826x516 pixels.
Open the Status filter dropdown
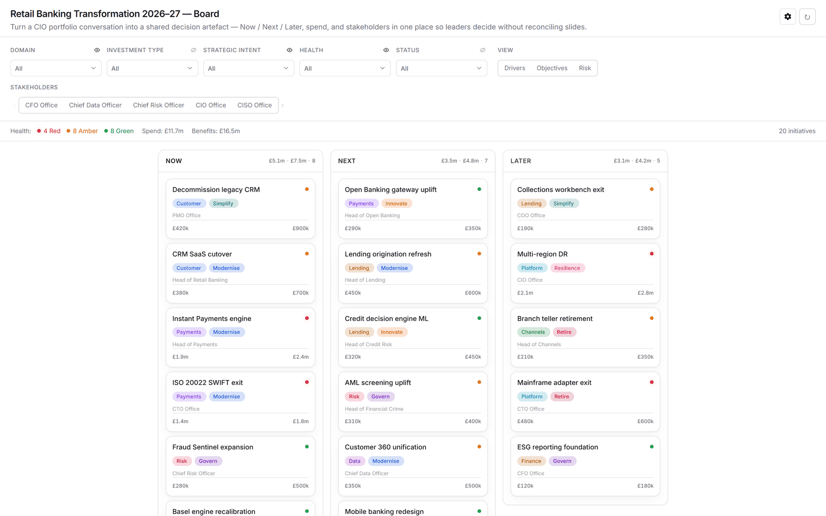point(442,68)
